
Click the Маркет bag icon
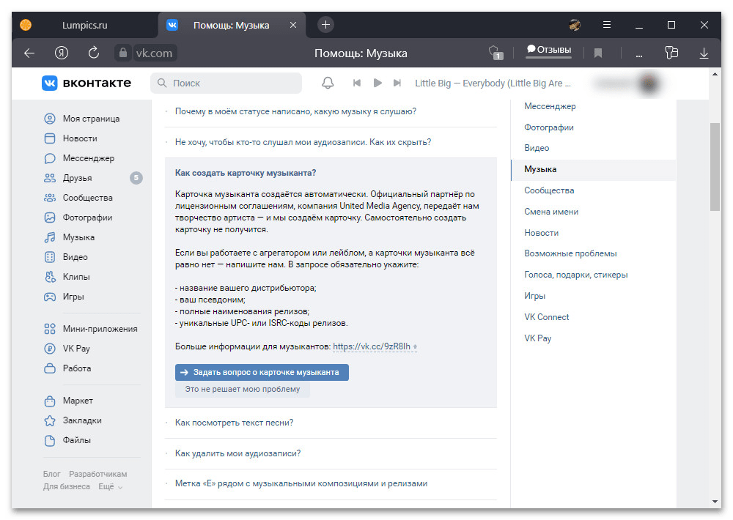coord(50,401)
